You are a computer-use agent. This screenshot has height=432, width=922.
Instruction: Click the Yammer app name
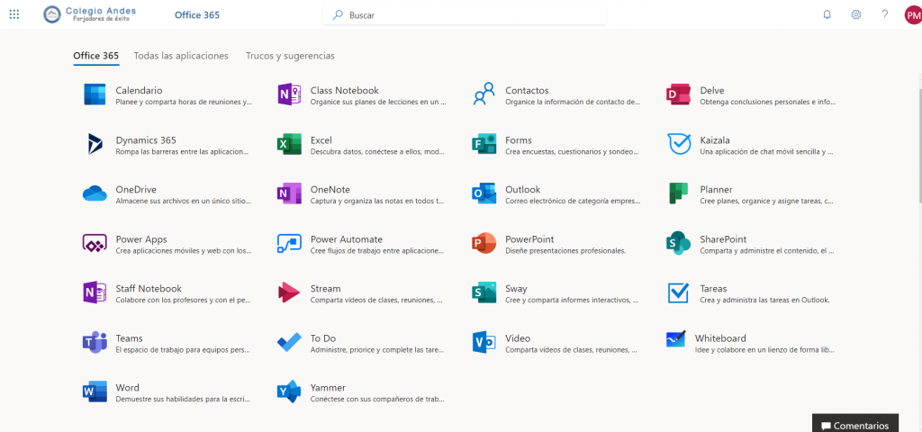pos(328,388)
